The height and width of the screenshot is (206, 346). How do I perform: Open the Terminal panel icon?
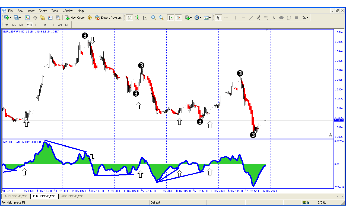pyautogui.click(x=50, y=18)
